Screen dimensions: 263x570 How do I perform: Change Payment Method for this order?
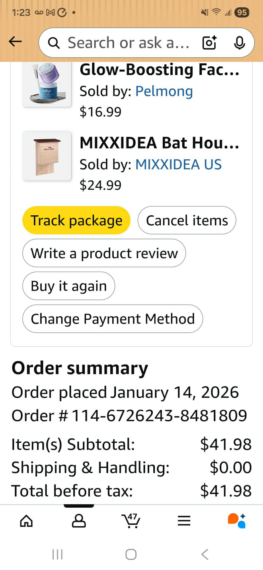(x=113, y=319)
